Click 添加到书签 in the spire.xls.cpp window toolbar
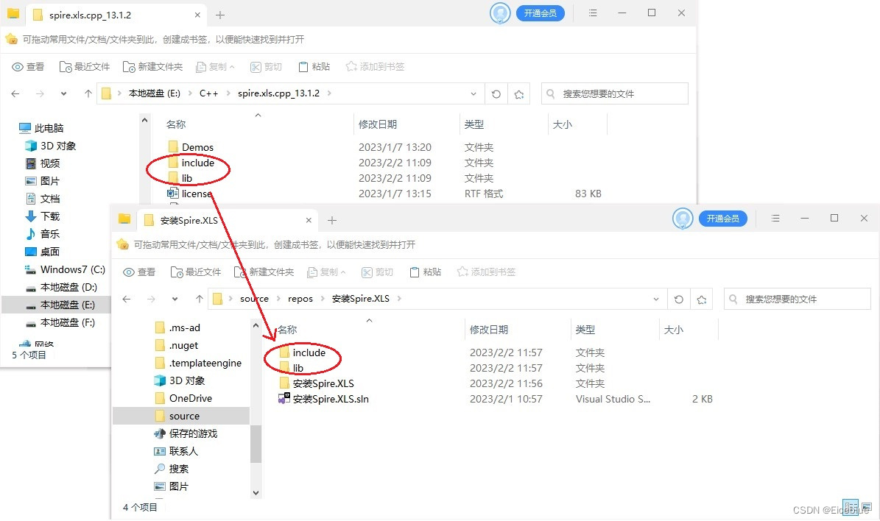This screenshot has width=880, height=521. point(375,67)
